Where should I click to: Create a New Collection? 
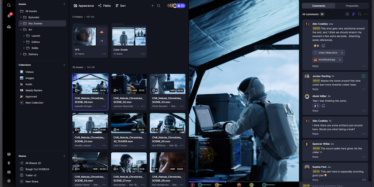click(x=34, y=103)
